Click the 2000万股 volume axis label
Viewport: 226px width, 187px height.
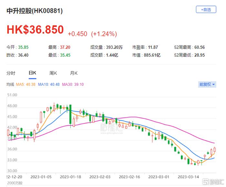15,183
